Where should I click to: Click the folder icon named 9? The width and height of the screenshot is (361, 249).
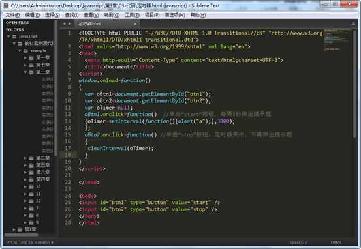click(x=31, y=222)
